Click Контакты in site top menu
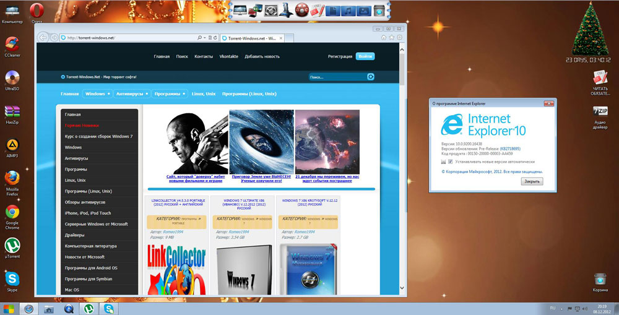 204,56
